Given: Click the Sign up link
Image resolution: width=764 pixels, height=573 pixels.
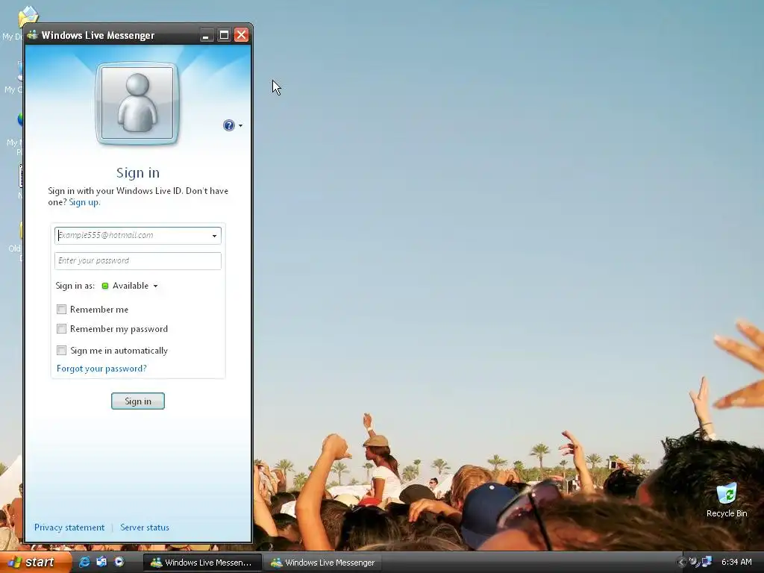Looking at the screenshot, I should click(84, 202).
